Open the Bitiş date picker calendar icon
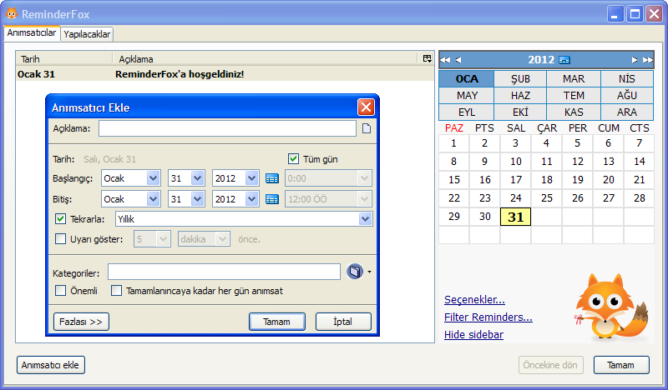This screenshot has height=390, width=668. (x=271, y=199)
